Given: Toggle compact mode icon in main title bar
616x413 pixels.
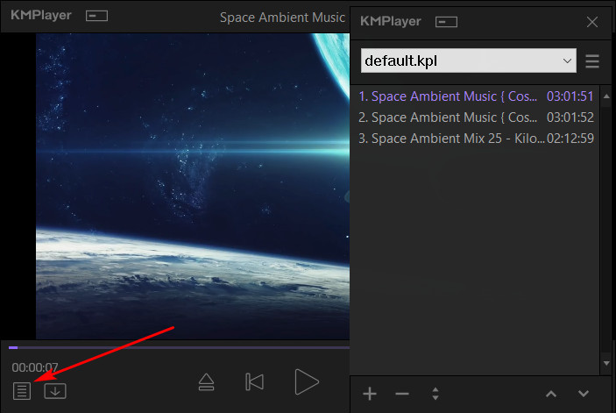Looking at the screenshot, I should (97, 16).
